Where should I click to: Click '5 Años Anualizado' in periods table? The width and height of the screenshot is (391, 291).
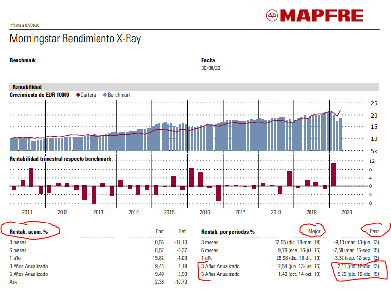[220, 274]
